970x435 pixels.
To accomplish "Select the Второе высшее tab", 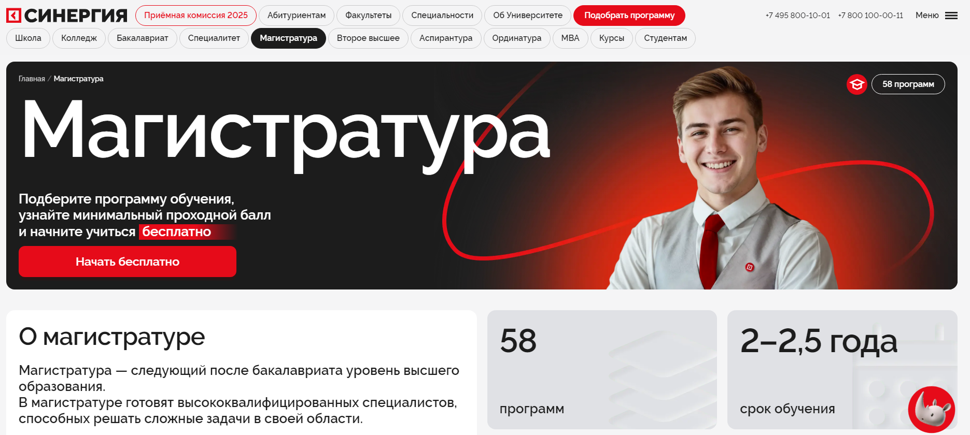I will click(368, 38).
